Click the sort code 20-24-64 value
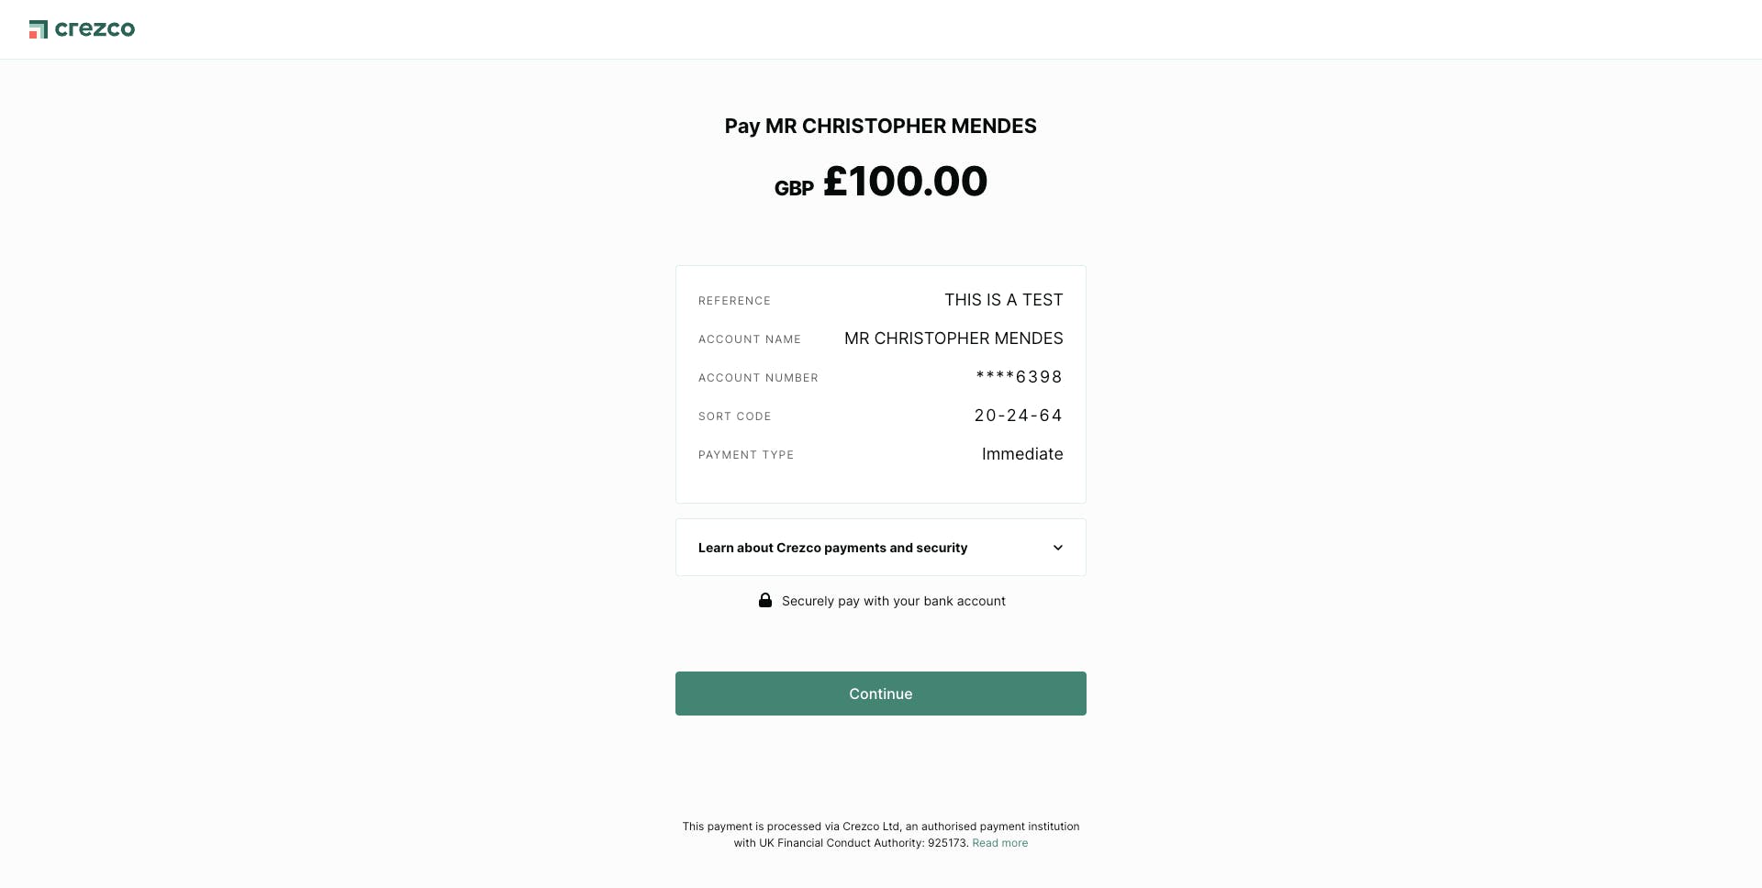The image size is (1762, 888). [1019, 416]
